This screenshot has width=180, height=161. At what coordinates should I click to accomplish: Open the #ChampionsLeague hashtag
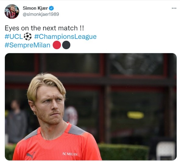(65, 37)
